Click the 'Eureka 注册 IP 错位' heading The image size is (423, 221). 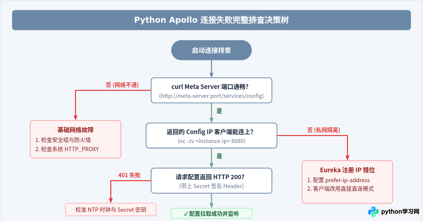click(x=347, y=170)
